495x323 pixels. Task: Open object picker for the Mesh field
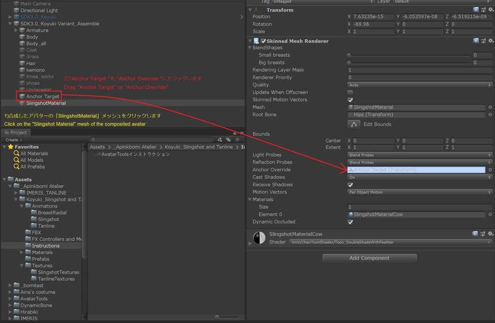[490, 107]
